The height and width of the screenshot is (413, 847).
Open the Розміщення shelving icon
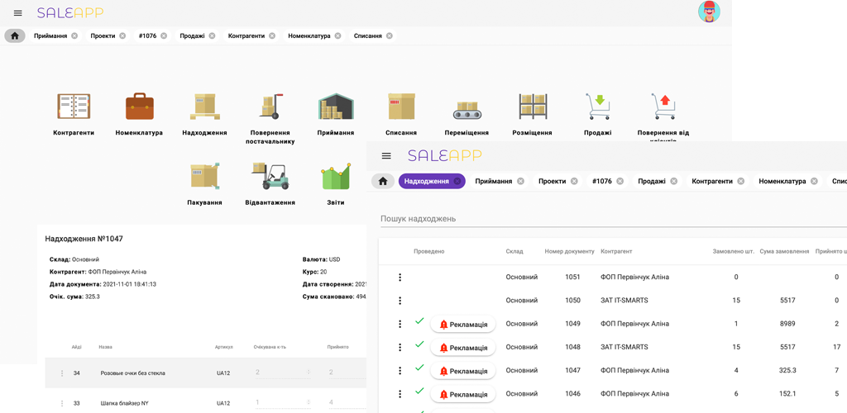533,106
